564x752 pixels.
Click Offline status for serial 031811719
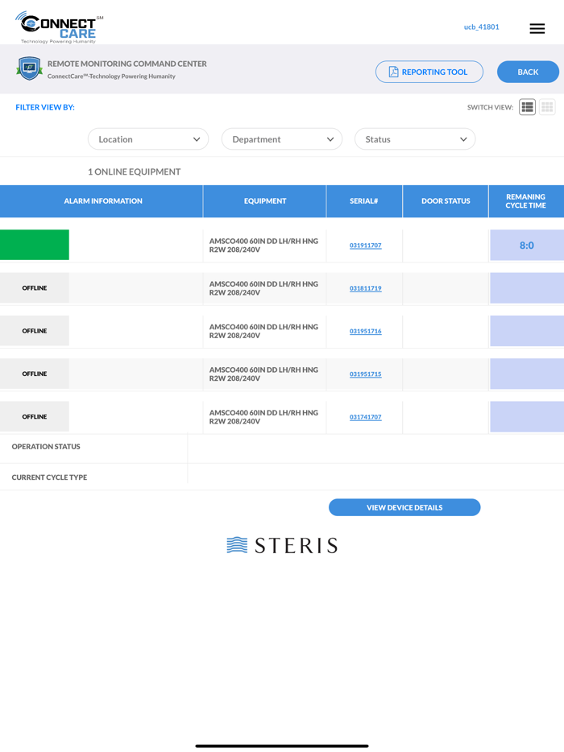[35, 287]
